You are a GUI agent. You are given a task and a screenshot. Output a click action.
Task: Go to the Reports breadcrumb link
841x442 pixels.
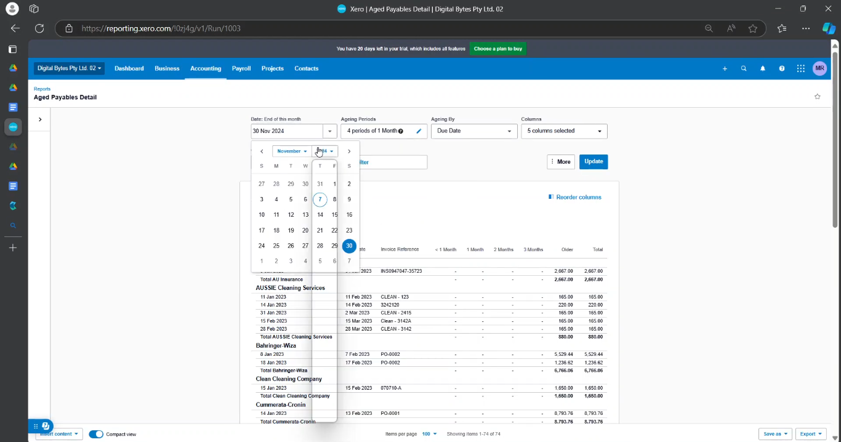click(42, 89)
